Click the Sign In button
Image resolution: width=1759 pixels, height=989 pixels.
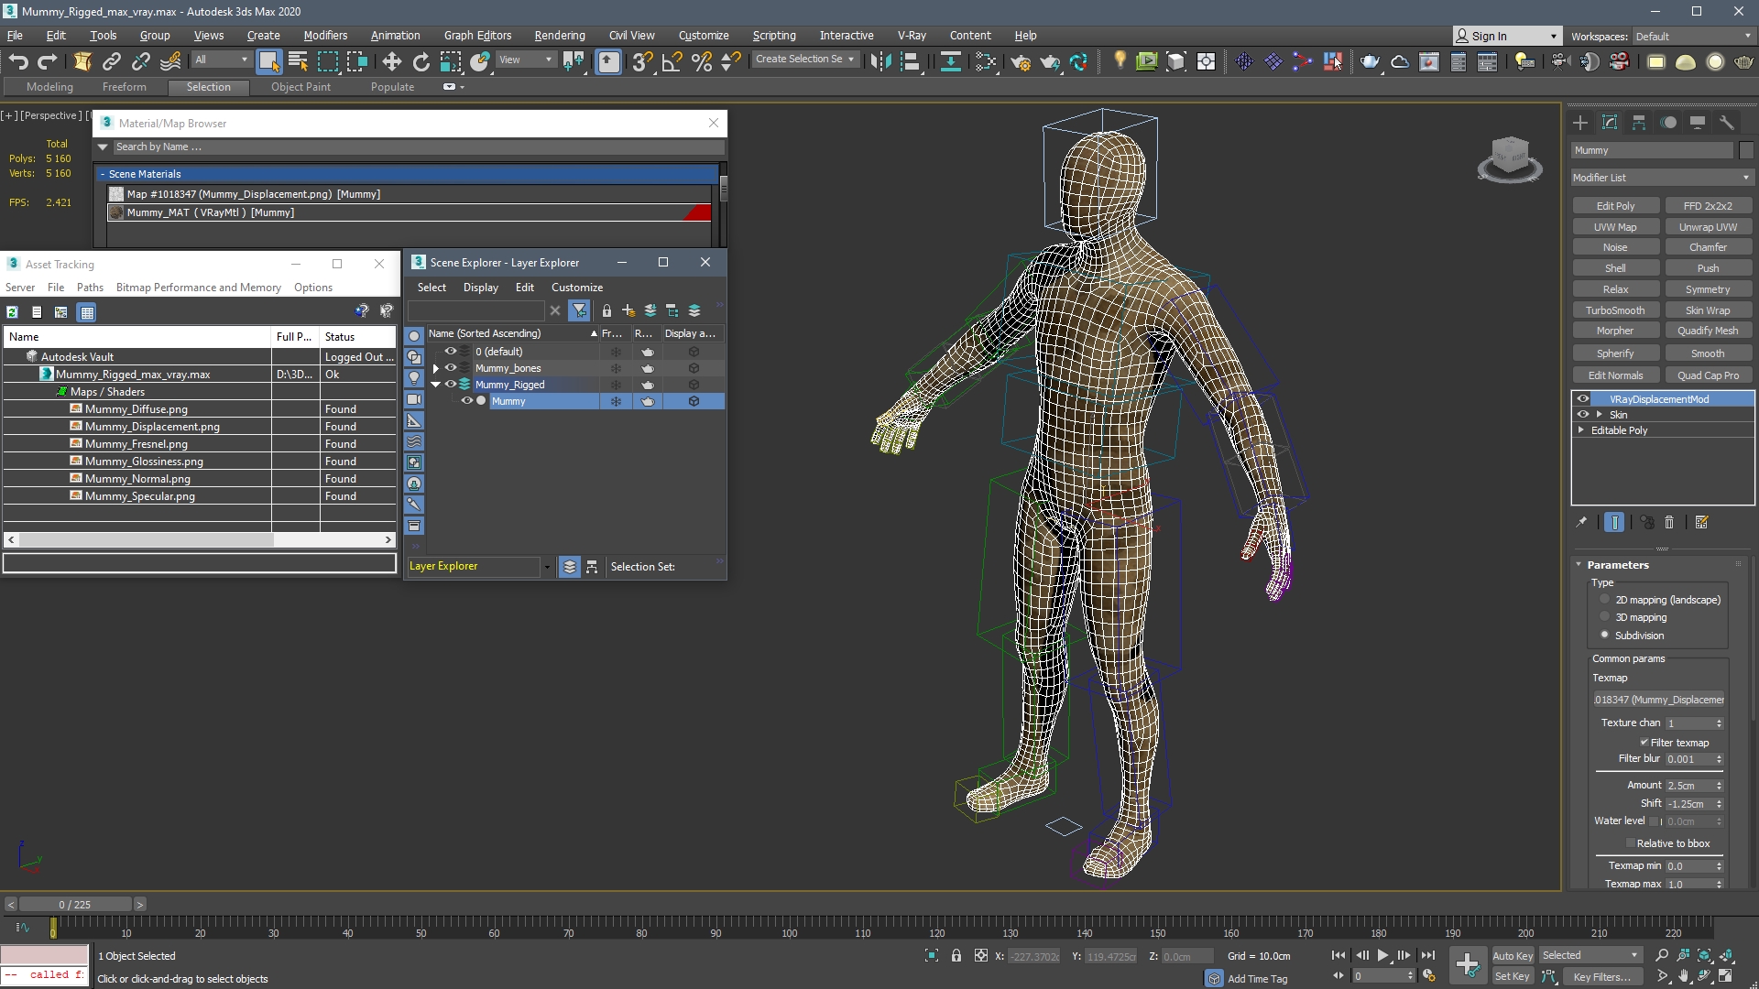click(x=1506, y=36)
